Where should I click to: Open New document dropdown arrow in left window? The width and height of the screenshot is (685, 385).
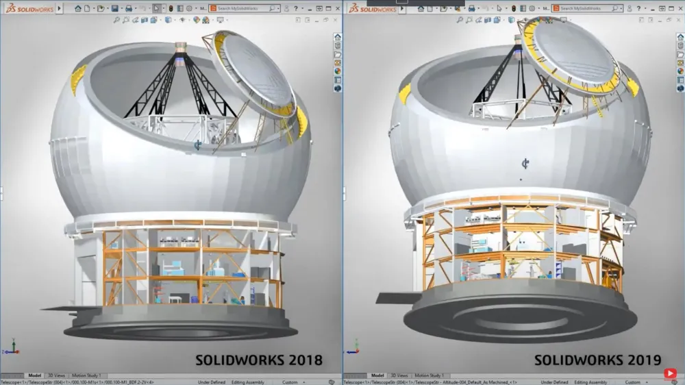94,8
